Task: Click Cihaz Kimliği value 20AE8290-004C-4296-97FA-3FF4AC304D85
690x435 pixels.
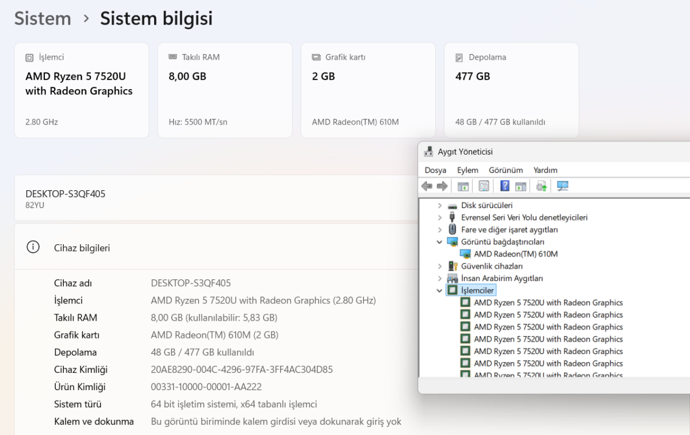Action: tap(241, 369)
